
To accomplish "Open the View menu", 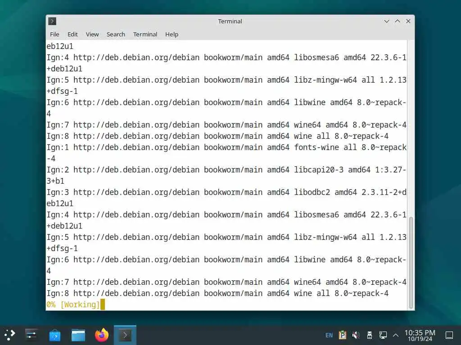I will click(92, 34).
